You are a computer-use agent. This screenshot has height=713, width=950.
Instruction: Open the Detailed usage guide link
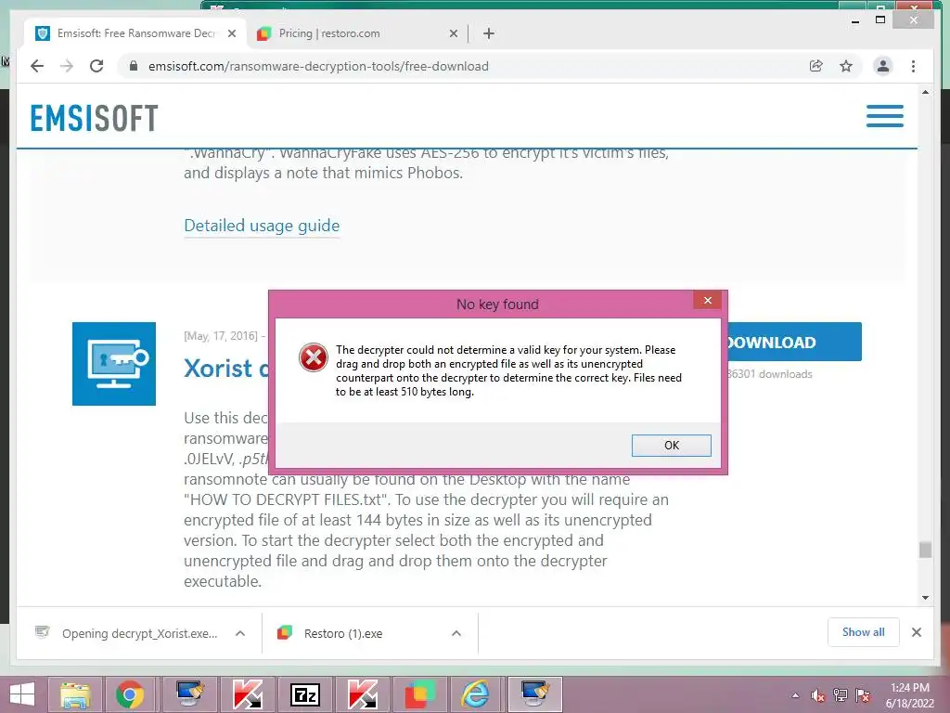[x=262, y=226]
